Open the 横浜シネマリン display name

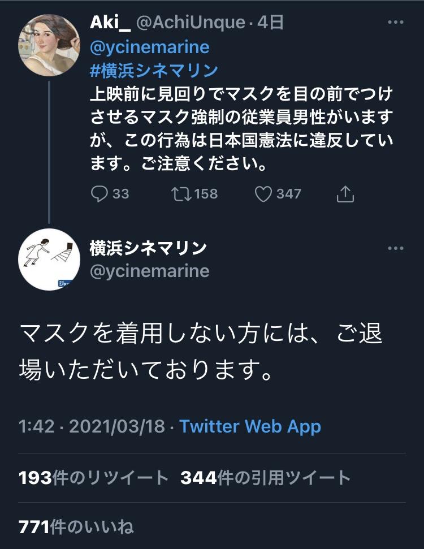pyautogui.click(x=148, y=248)
